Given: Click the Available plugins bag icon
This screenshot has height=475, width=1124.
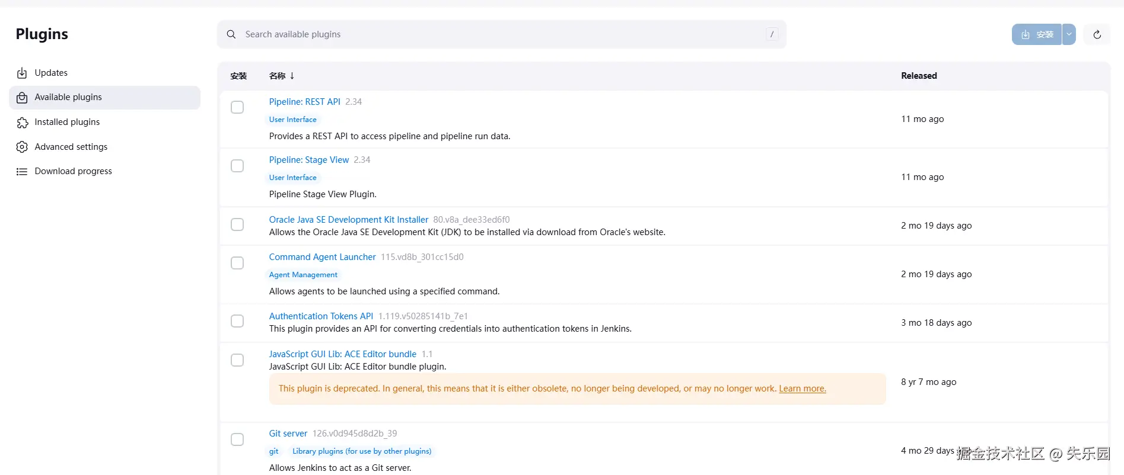Looking at the screenshot, I should [22, 98].
